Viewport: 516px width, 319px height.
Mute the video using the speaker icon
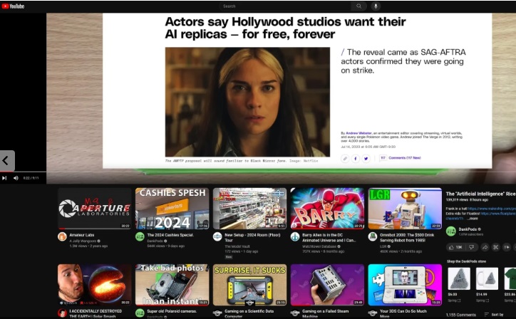coord(16,178)
